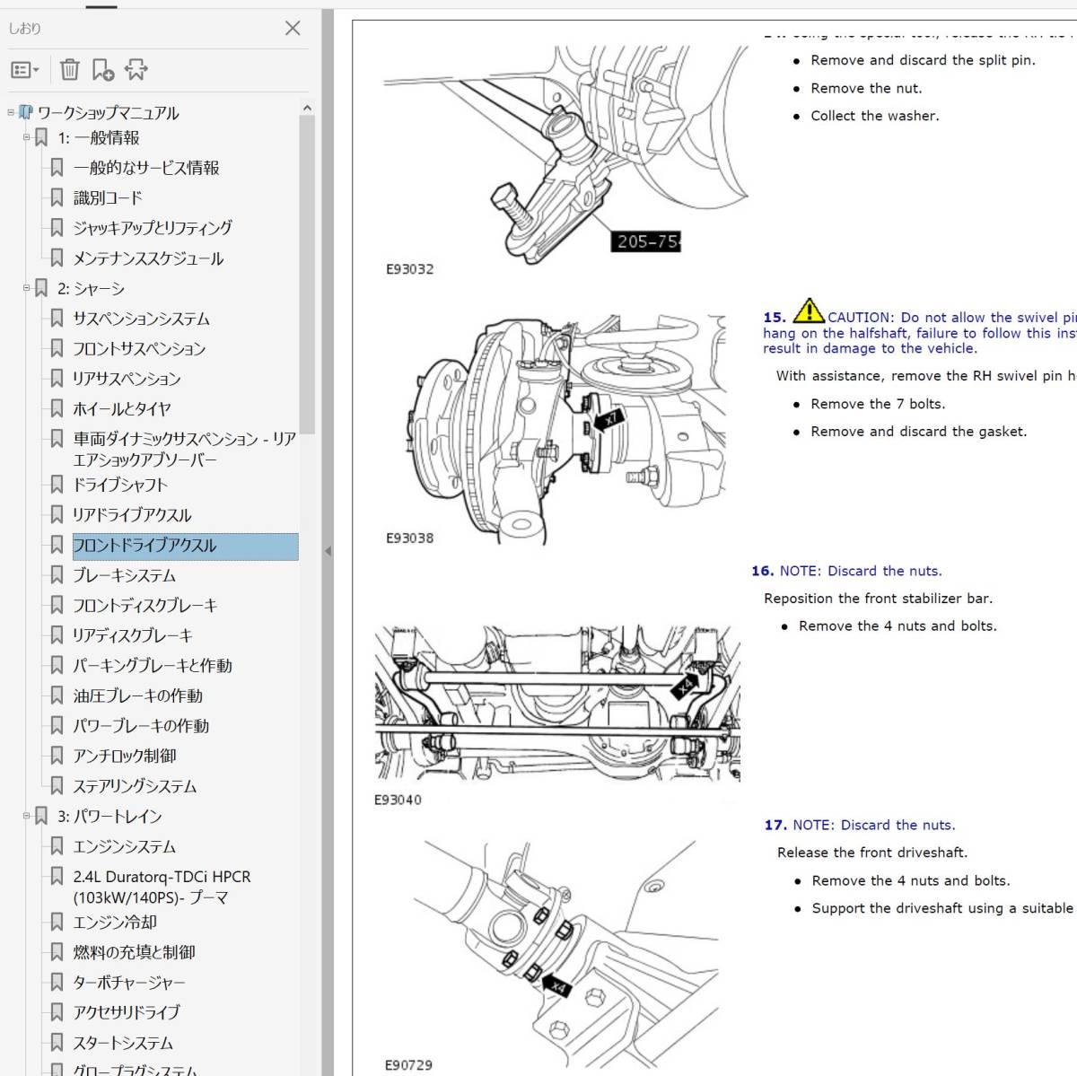The height and width of the screenshot is (1076, 1077).
Task: Open メンテナンススケジュール bookmark
Action: tap(148, 258)
